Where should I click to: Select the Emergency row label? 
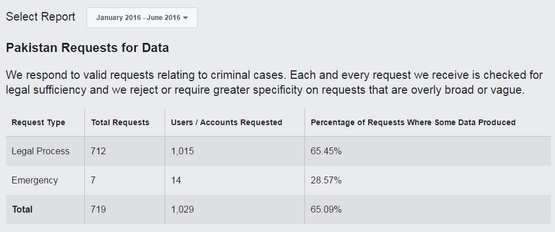pyautogui.click(x=35, y=181)
